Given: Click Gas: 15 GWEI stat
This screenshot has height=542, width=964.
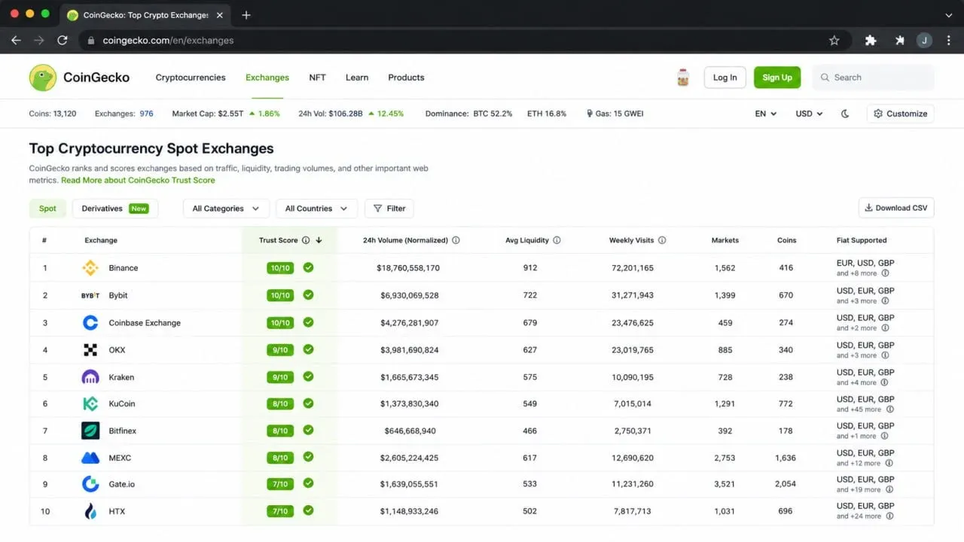Looking at the screenshot, I should (615, 114).
